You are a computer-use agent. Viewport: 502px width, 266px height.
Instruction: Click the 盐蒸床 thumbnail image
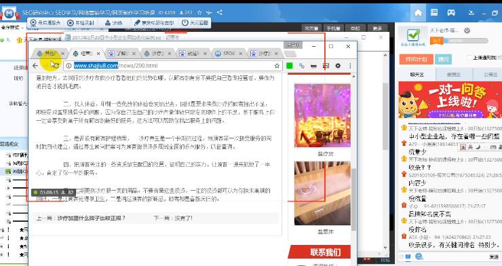tap(322, 193)
